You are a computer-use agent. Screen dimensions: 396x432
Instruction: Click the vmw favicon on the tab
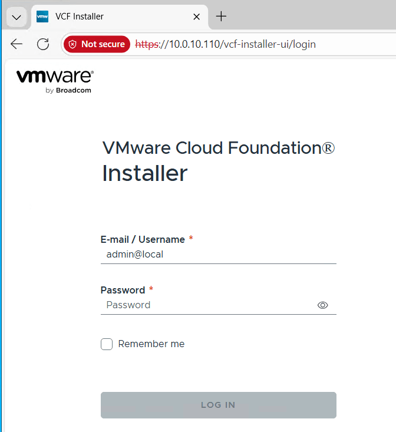click(42, 17)
